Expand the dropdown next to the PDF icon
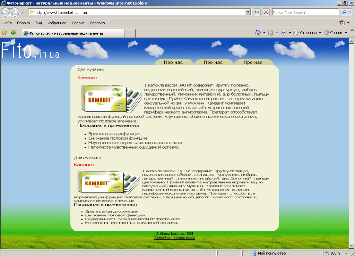The width and height of the screenshot is (355, 257). tap(348, 23)
